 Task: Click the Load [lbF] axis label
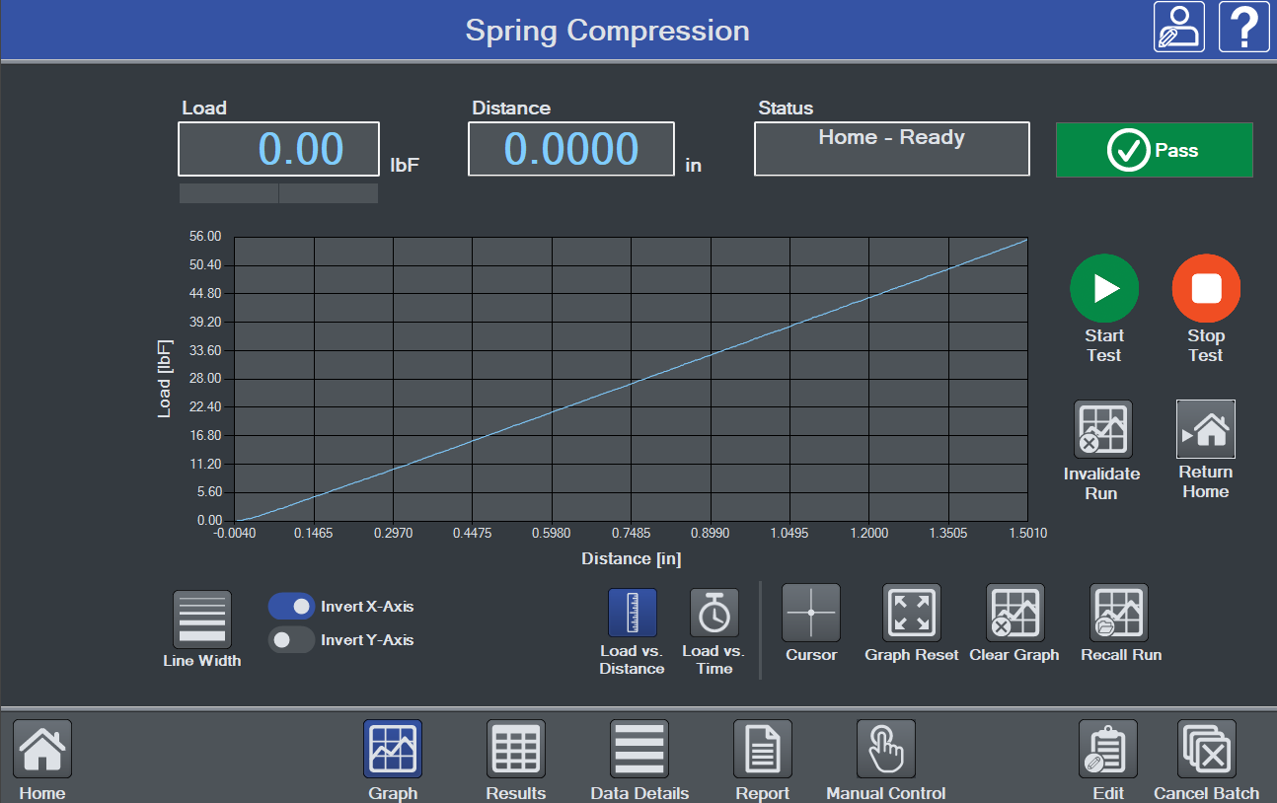165,379
